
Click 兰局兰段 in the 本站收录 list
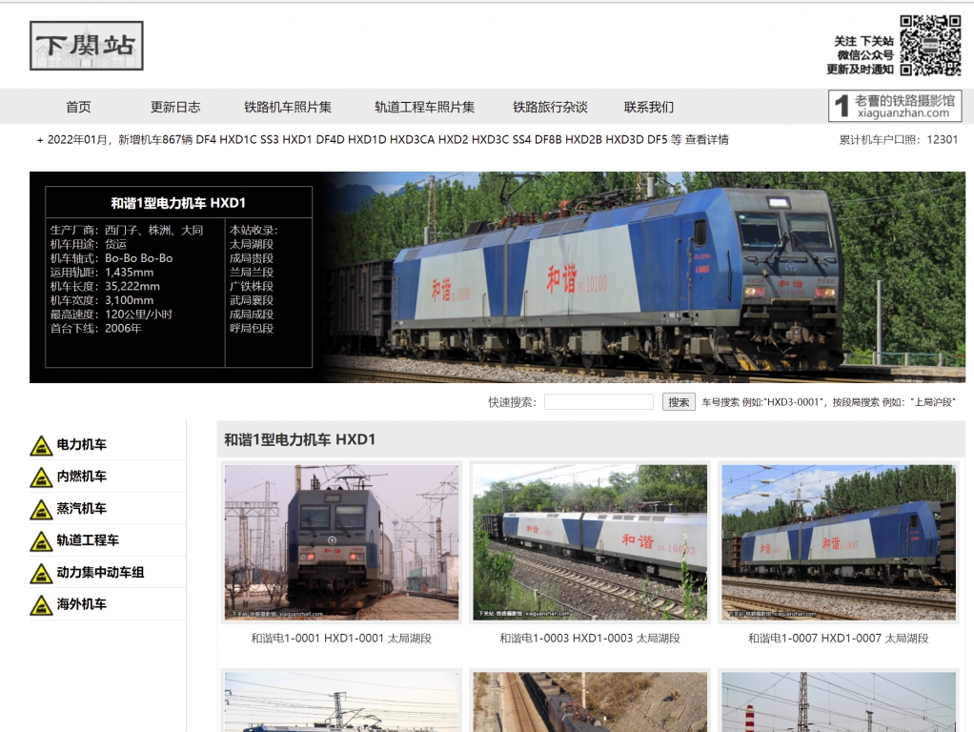click(x=252, y=273)
